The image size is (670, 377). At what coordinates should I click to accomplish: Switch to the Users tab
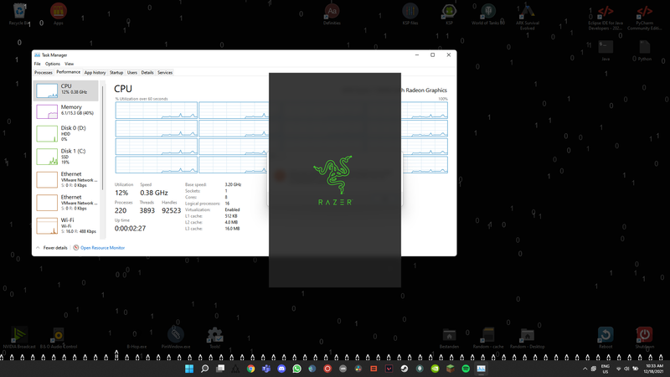pyautogui.click(x=132, y=73)
